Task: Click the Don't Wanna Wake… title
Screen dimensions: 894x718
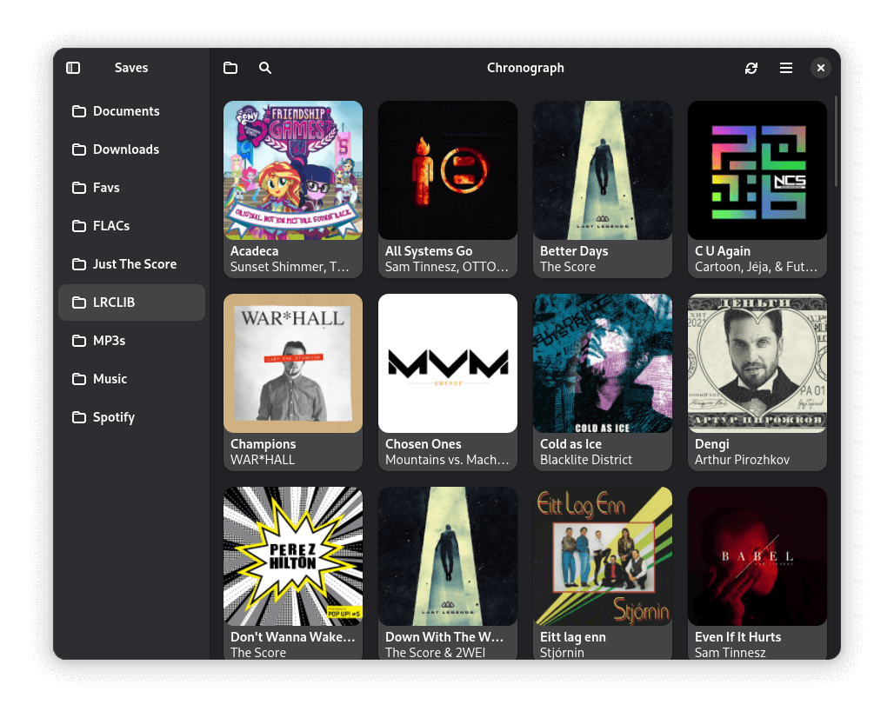Action: point(293,637)
